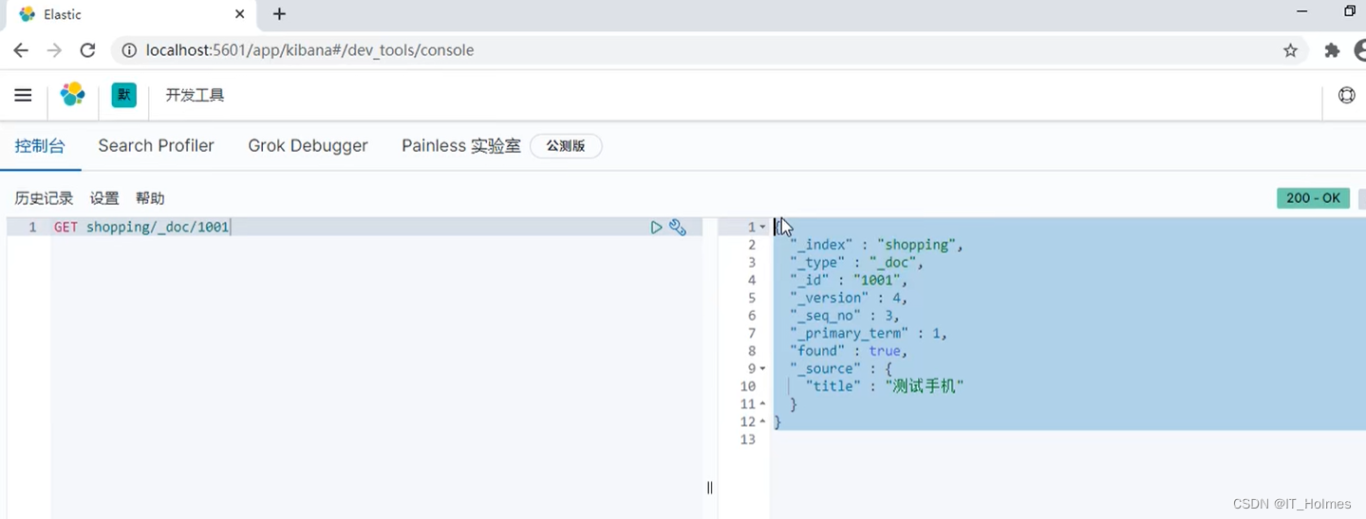
Task: Fold the _source block at line 11
Action: point(762,404)
